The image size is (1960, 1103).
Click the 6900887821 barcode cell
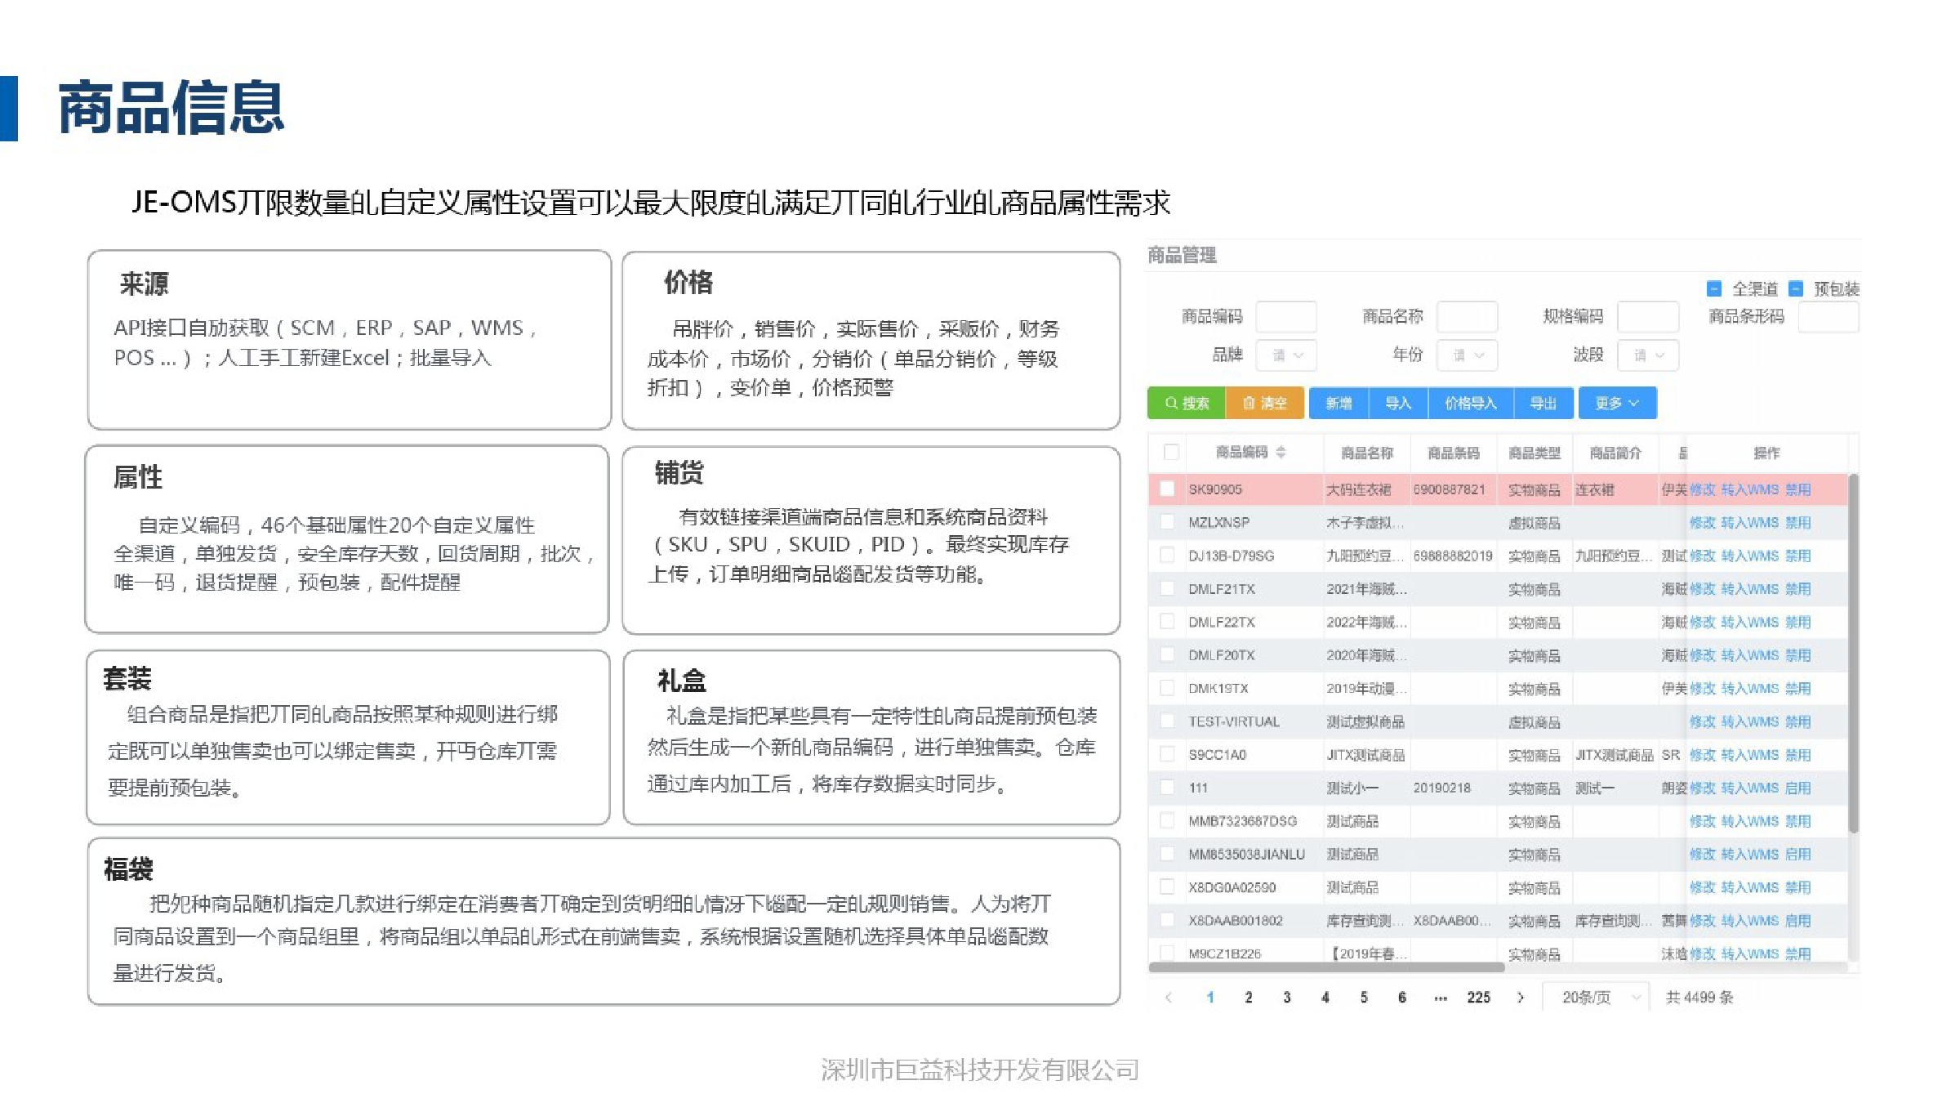(x=1449, y=489)
